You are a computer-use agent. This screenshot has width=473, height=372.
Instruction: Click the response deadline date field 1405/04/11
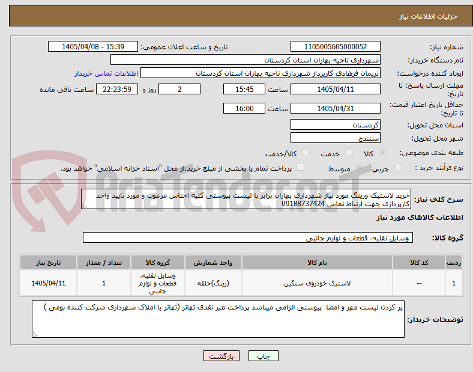pos(336,89)
